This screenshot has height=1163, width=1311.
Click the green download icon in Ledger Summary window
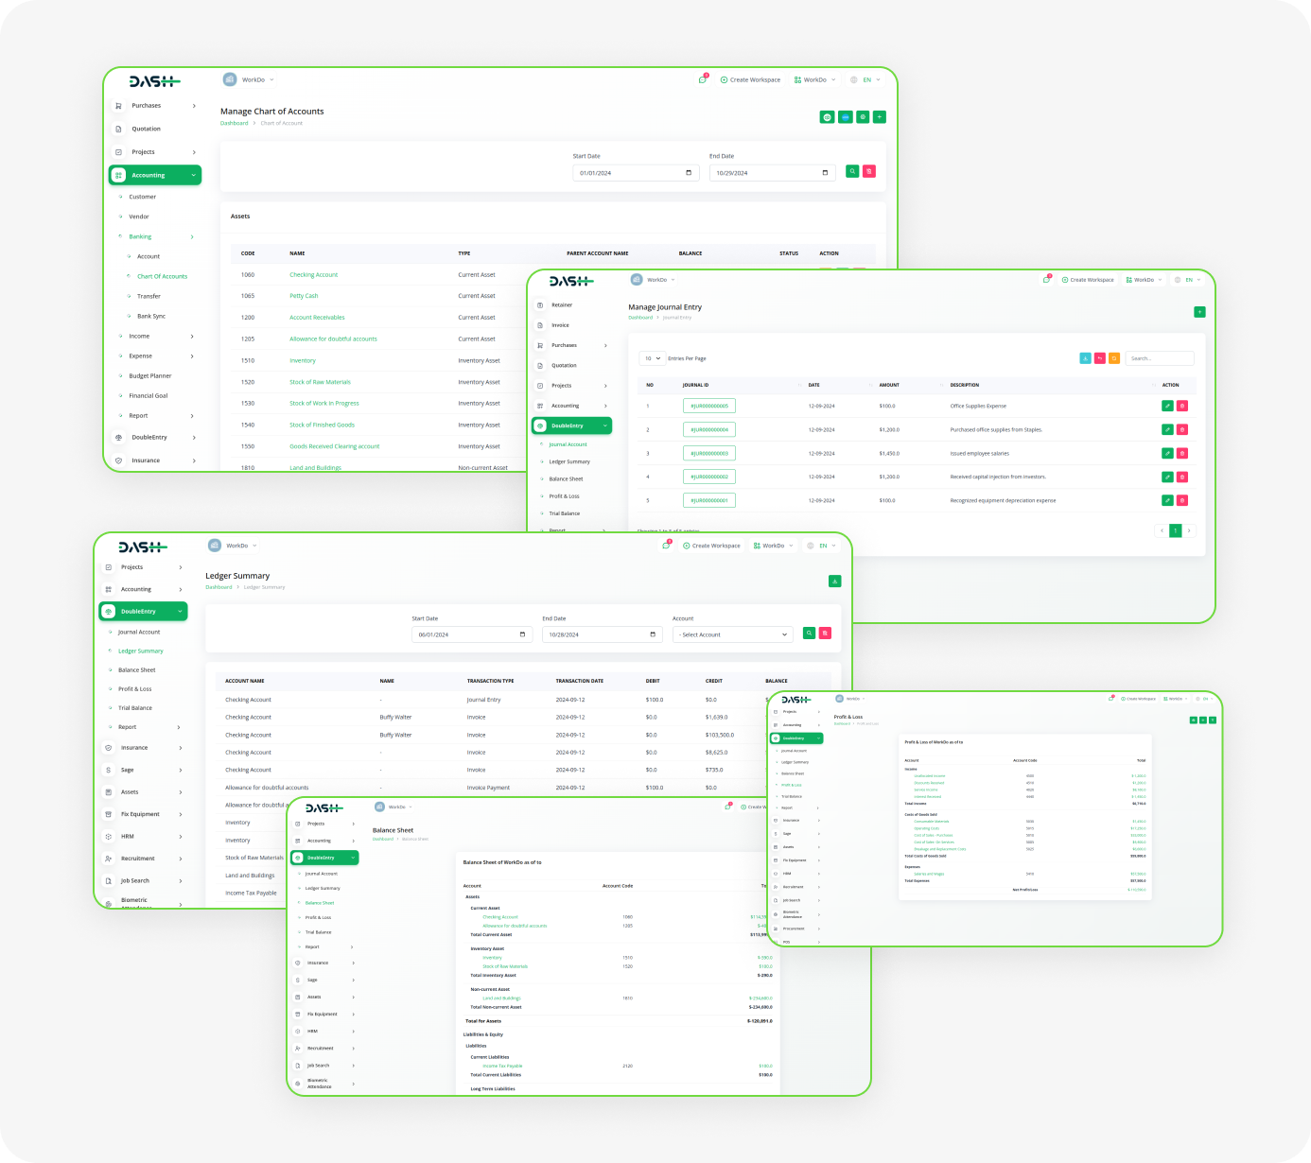pyautogui.click(x=834, y=581)
